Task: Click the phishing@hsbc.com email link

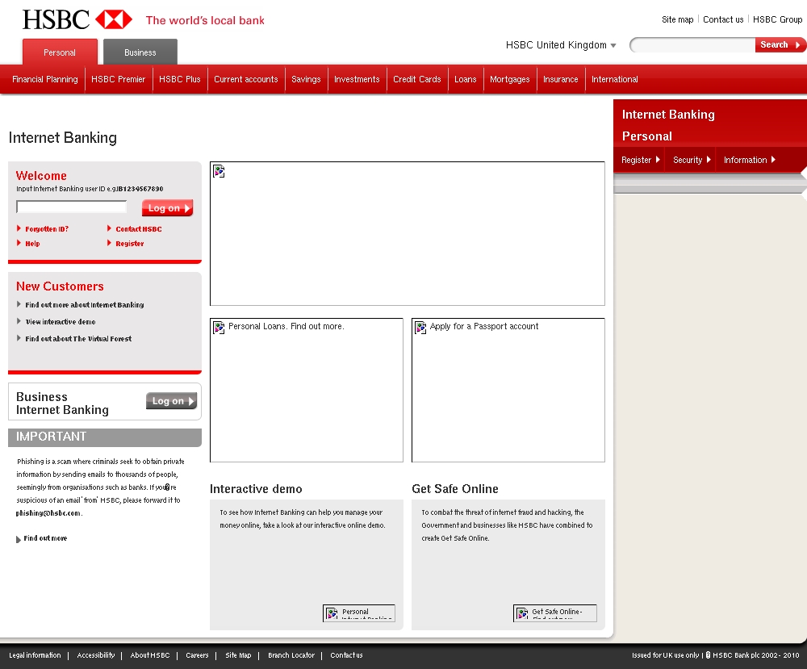Action: coord(48,513)
